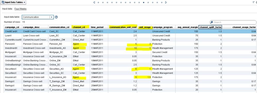Select the MortgageX campaign cell
Image resolution: width=257 pixels, height=93 pixels.
(13, 52)
